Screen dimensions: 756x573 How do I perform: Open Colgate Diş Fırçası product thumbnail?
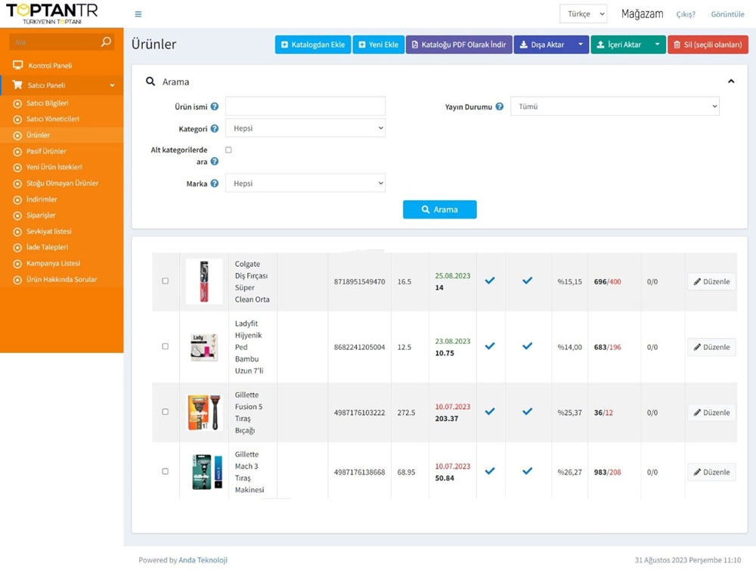[204, 281]
